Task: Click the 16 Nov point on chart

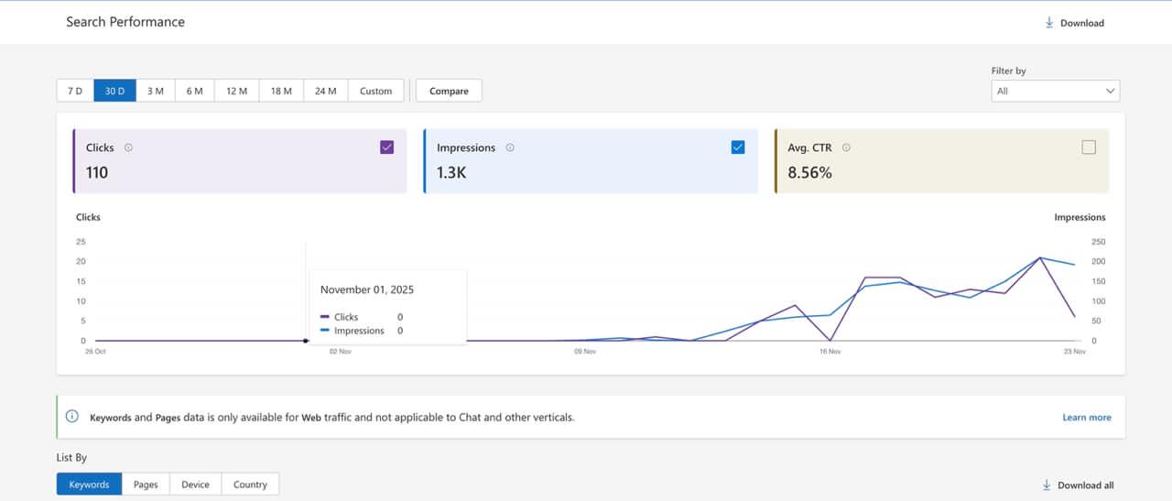Action: (x=830, y=341)
